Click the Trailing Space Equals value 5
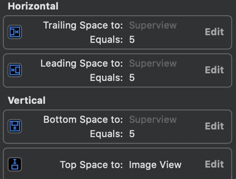 [x=132, y=40]
